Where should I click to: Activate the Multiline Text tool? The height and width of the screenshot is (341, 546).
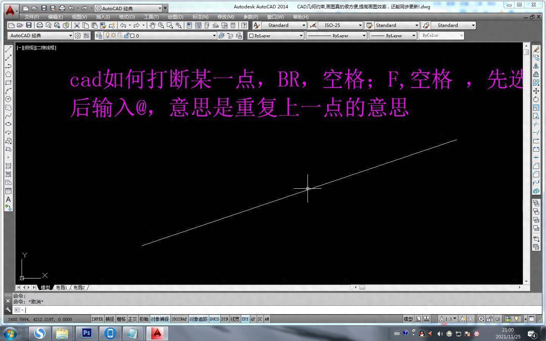[x=8, y=199]
